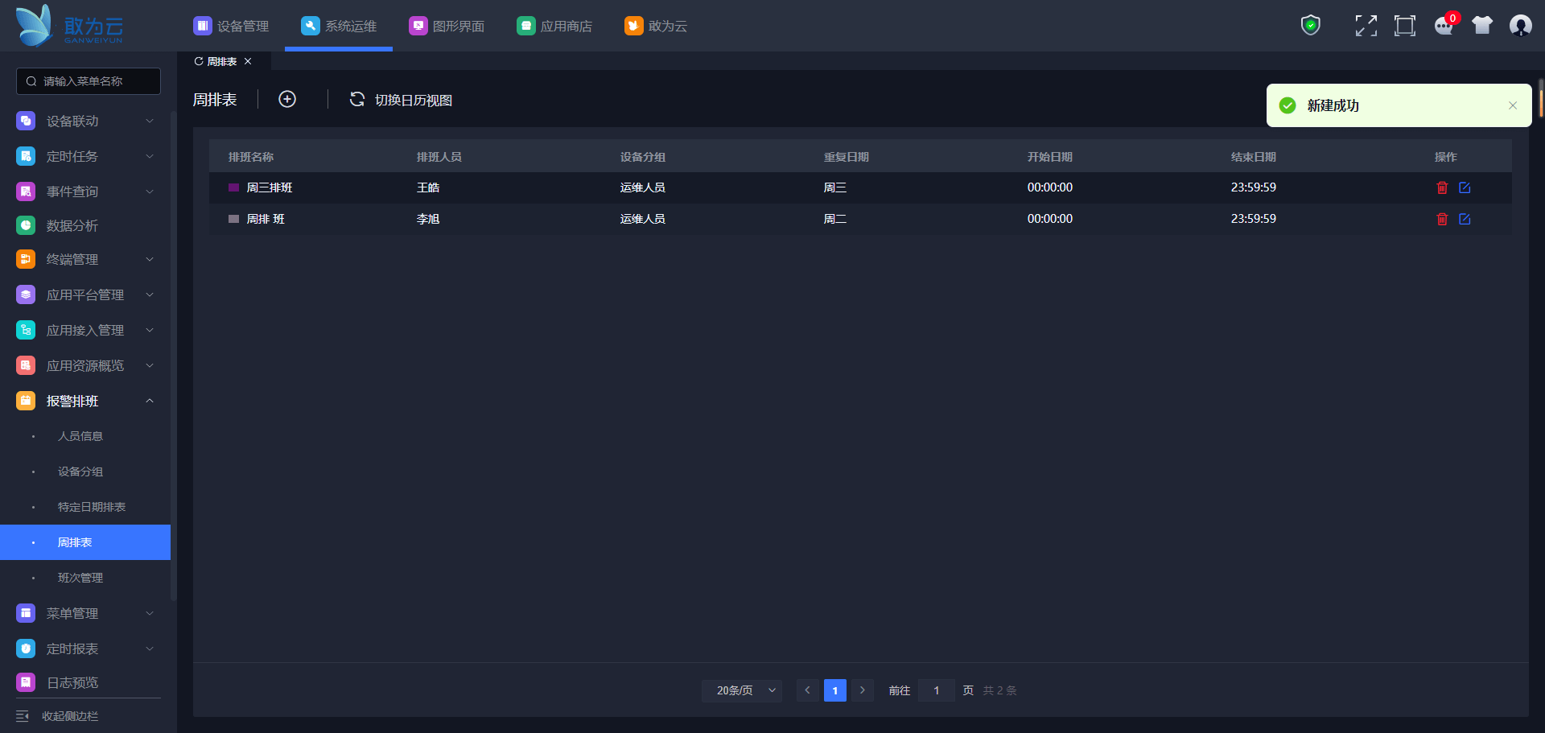The image size is (1545, 733).
Task: Toggle fullscreen with the expand arrows icon
Action: (1366, 26)
